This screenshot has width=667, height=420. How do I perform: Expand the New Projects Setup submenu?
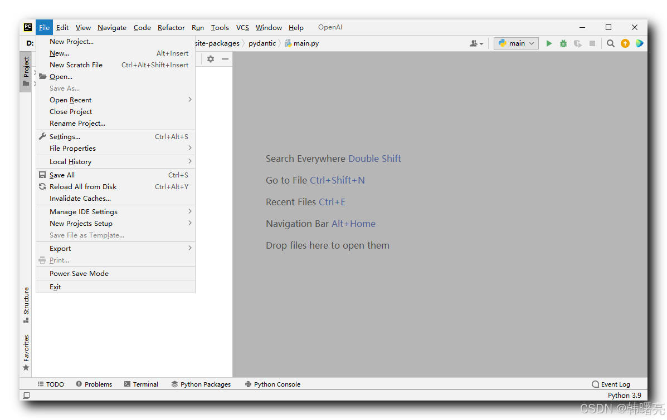116,224
